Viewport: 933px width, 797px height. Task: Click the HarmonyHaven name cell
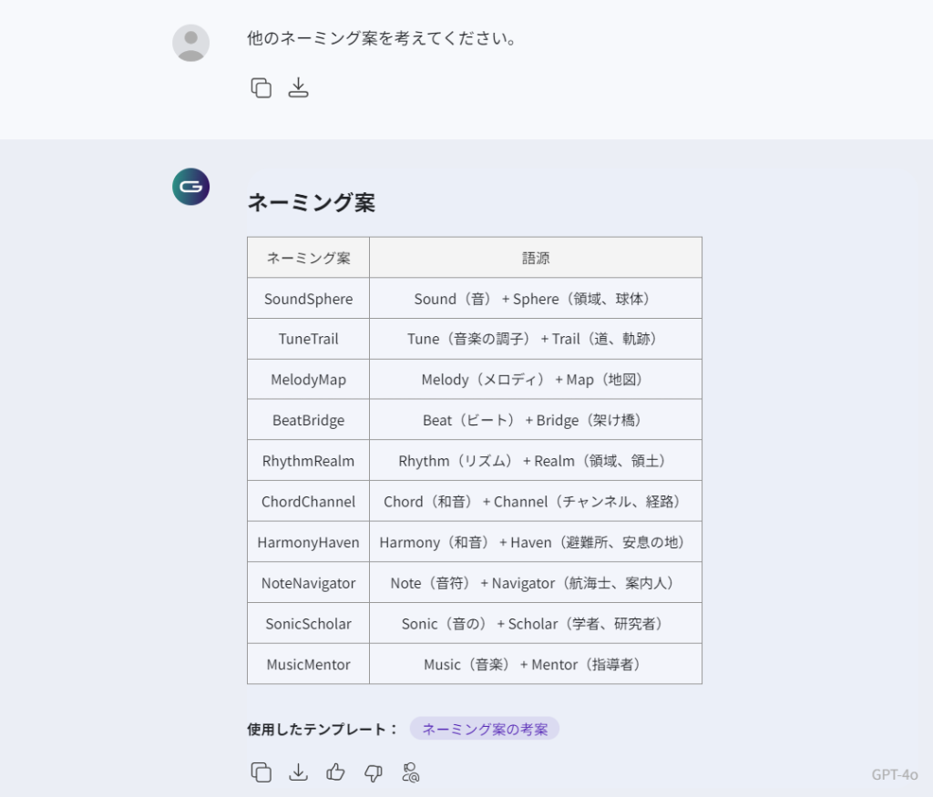click(x=308, y=542)
